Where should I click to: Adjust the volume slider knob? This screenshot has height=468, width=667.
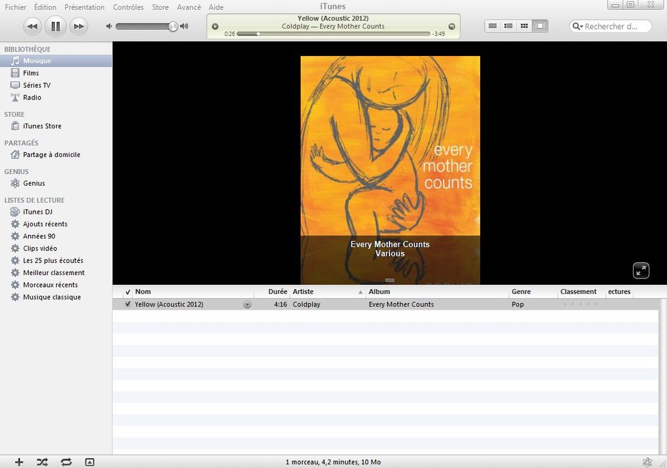coord(173,27)
